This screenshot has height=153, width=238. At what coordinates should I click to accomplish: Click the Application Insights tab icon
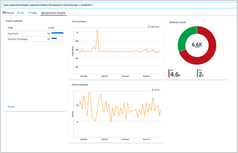(42, 13)
